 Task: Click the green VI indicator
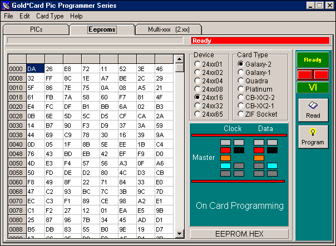(x=313, y=88)
